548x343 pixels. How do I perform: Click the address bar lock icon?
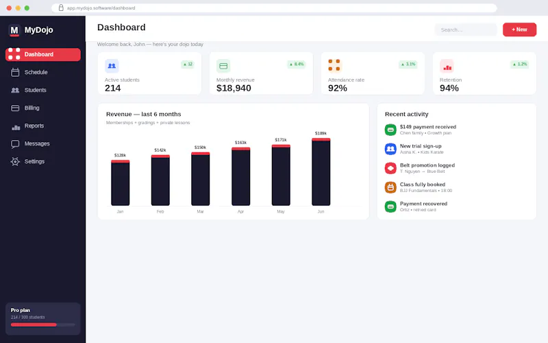click(61, 8)
